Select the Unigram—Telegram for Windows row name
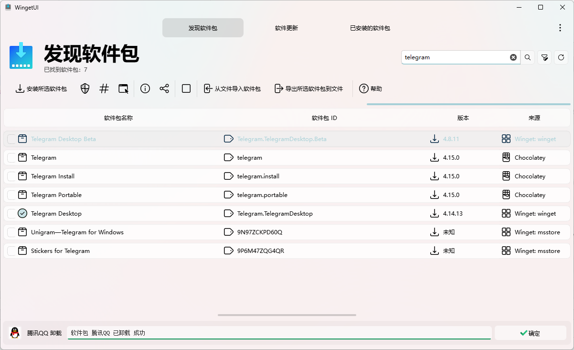This screenshot has width=574, height=350. 77,232
